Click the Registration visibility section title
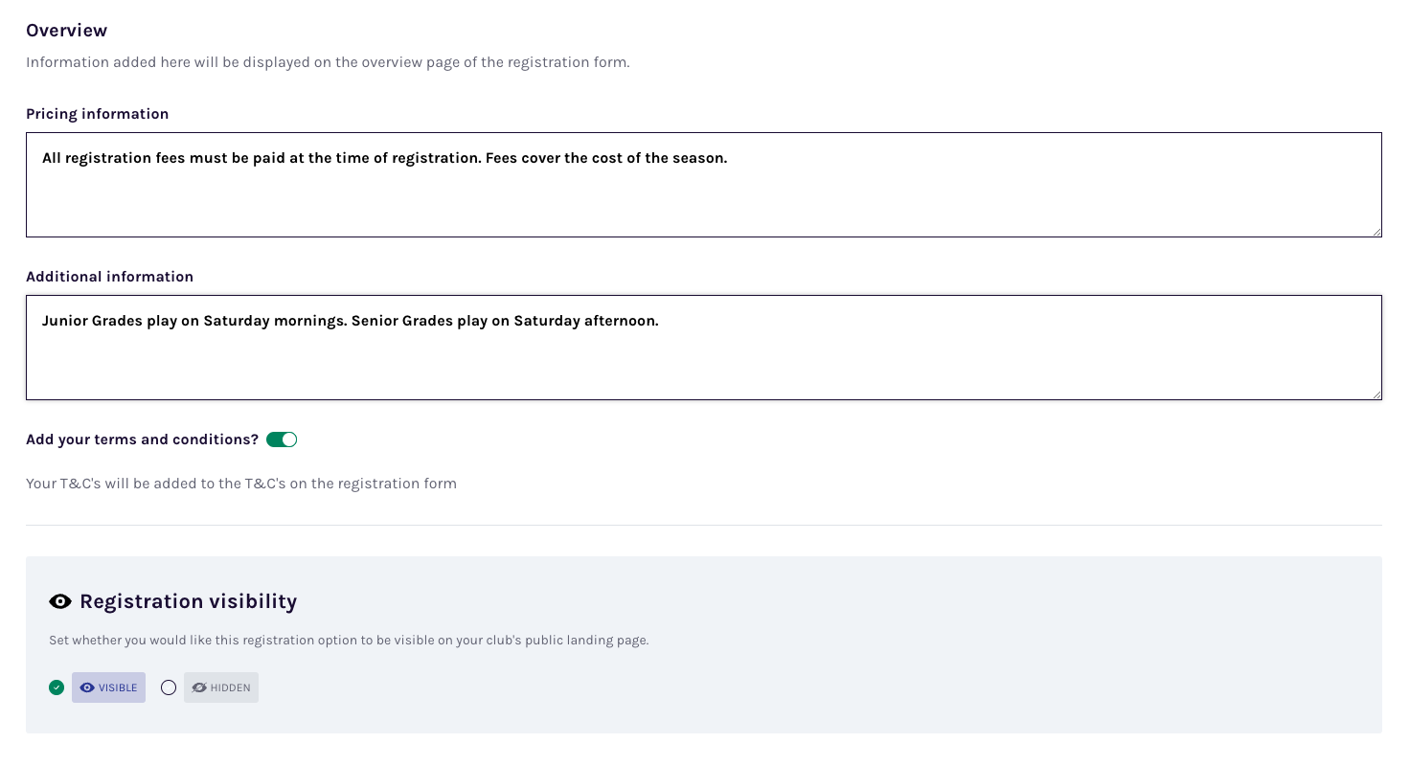 point(188,601)
